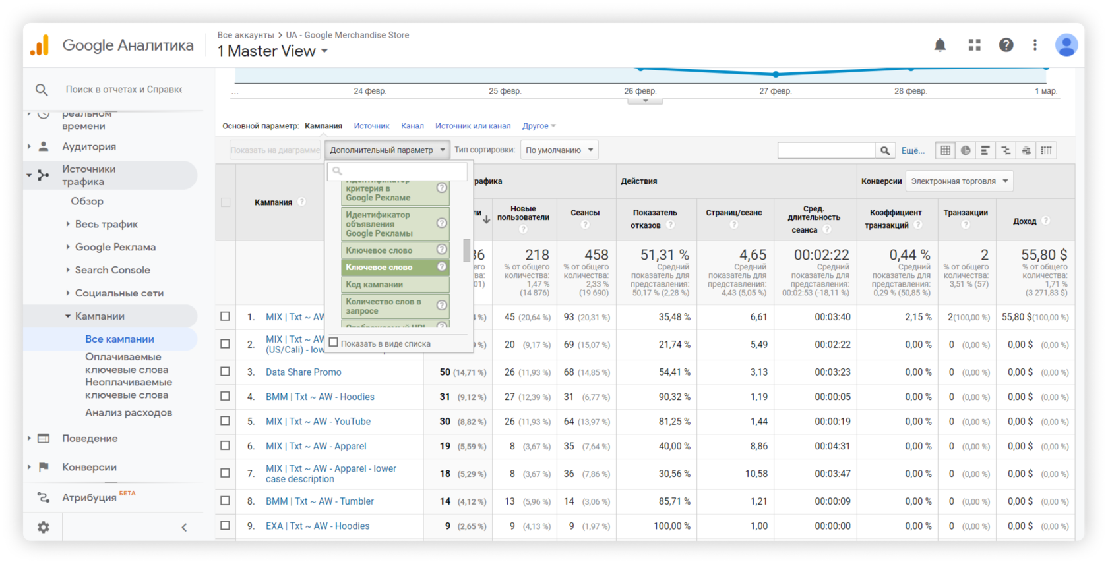Expand the Search Console tree item

click(68, 270)
